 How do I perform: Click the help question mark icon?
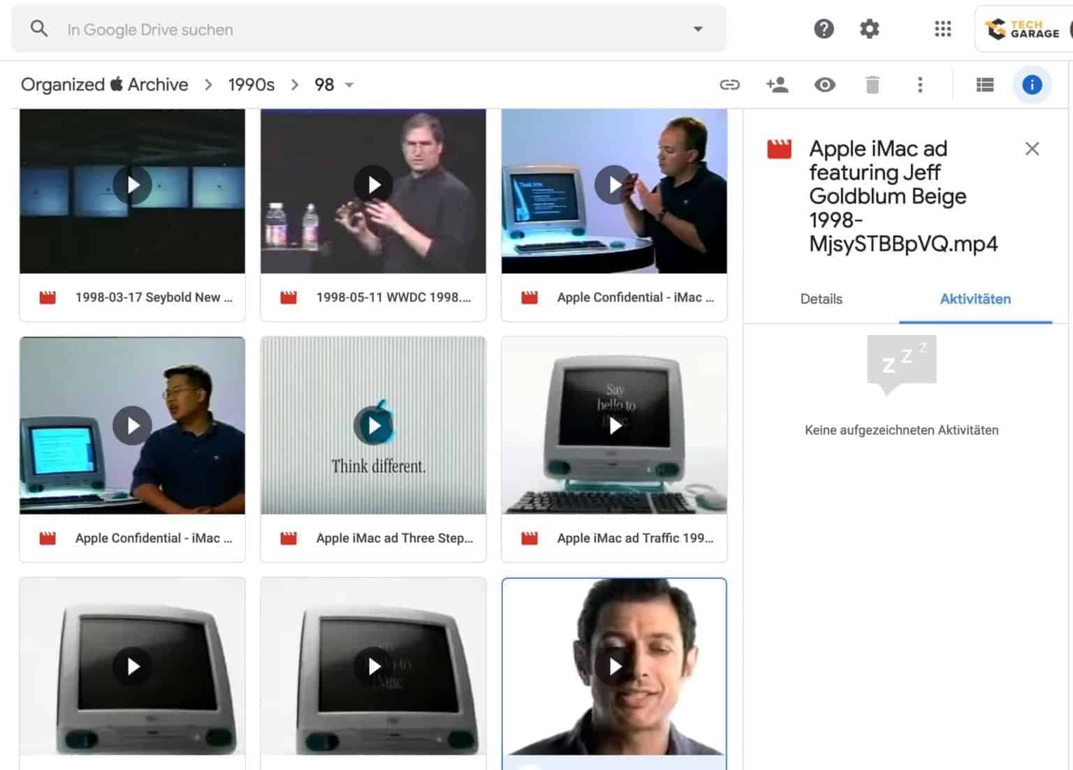pos(824,29)
